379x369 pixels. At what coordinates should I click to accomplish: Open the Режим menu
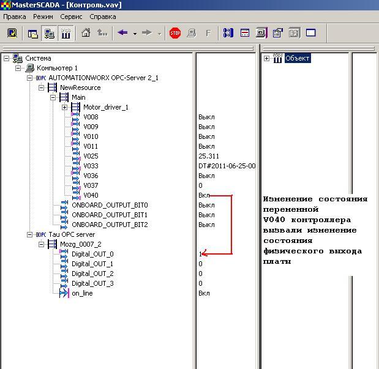pos(43,17)
